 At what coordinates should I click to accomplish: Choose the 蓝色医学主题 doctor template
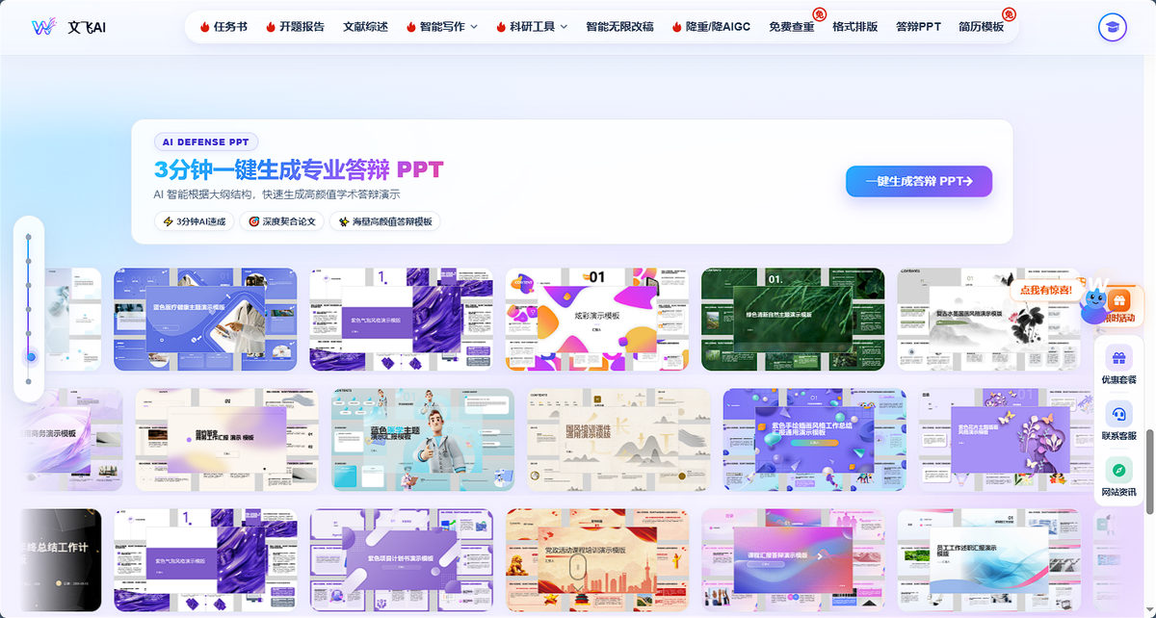[x=423, y=440]
